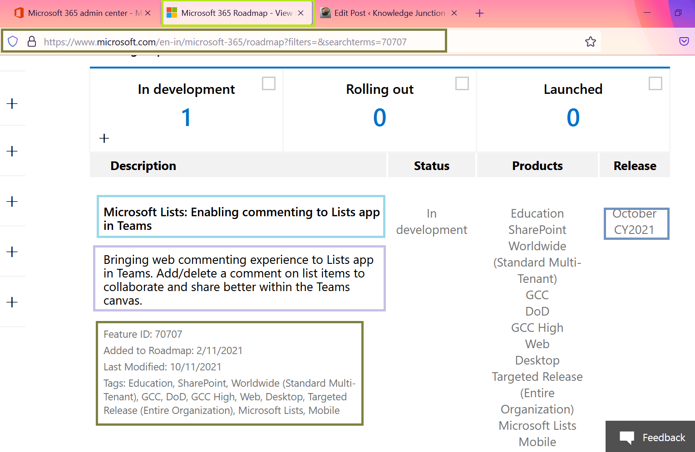Screen dimensions: 695x452
Task: Click "DoD" in the Products column
Action: (537, 311)
